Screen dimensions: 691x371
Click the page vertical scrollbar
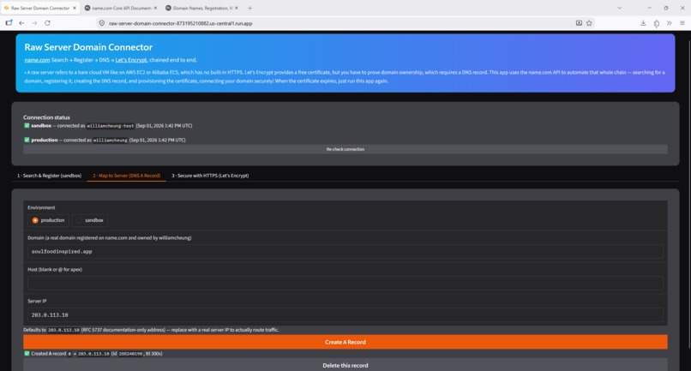click(x=688, y=194)
